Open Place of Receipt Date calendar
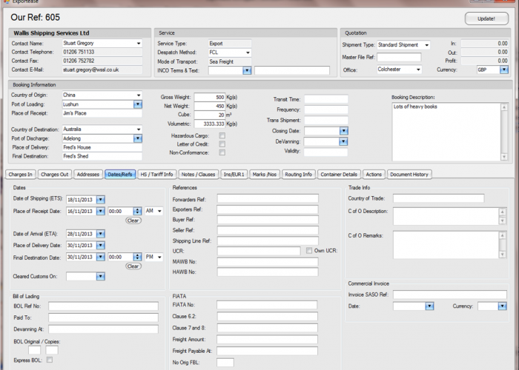 coord(101,211)
